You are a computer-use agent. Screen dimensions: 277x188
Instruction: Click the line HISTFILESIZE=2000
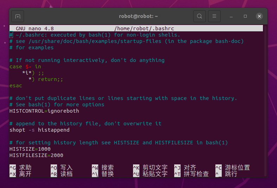(x=36, y=155)
